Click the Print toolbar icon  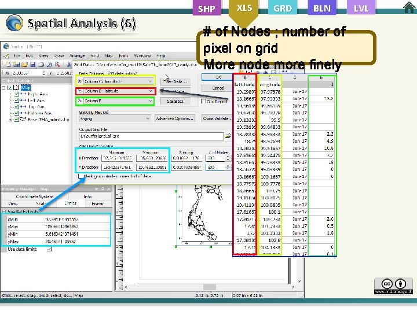(x=41, y=64)
